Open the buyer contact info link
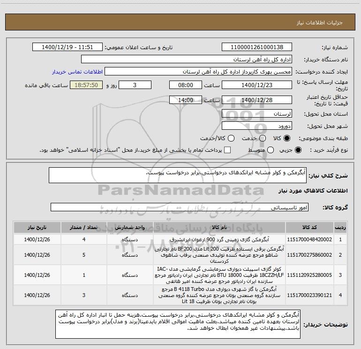The height and width of the screenshot is (349, 361). coord(77,72)
